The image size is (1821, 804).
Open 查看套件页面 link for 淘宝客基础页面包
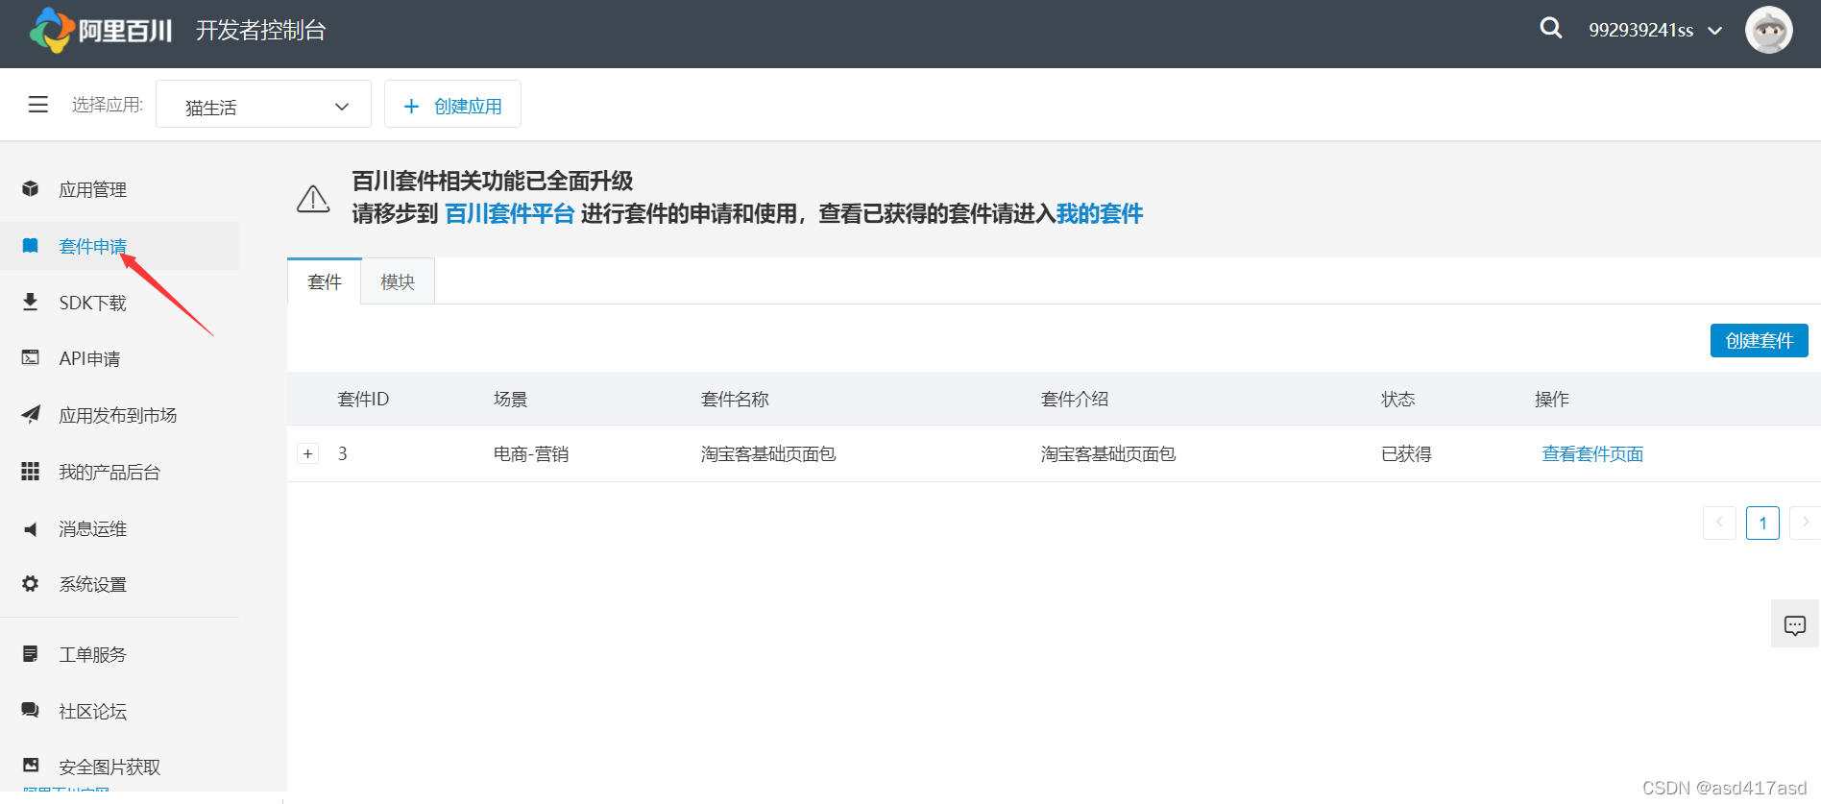coord(1592,453)
